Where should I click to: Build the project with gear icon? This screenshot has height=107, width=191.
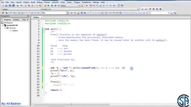(x=45, y=6)
